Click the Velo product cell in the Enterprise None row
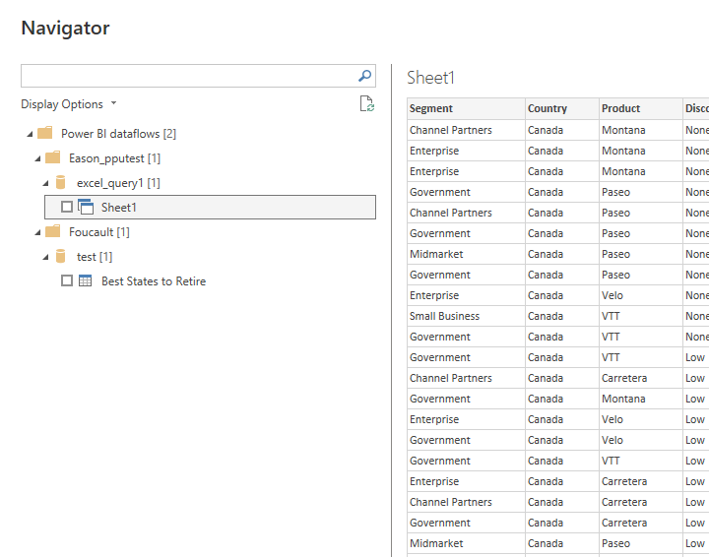This screenshot has width=709, height=557. pyautogui.click(x=641, y=295)
